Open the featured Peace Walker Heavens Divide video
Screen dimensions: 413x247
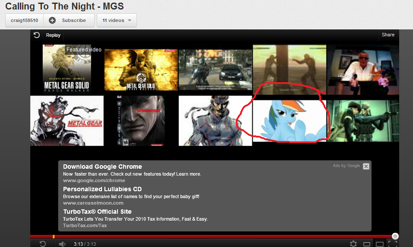pos(67,69)
